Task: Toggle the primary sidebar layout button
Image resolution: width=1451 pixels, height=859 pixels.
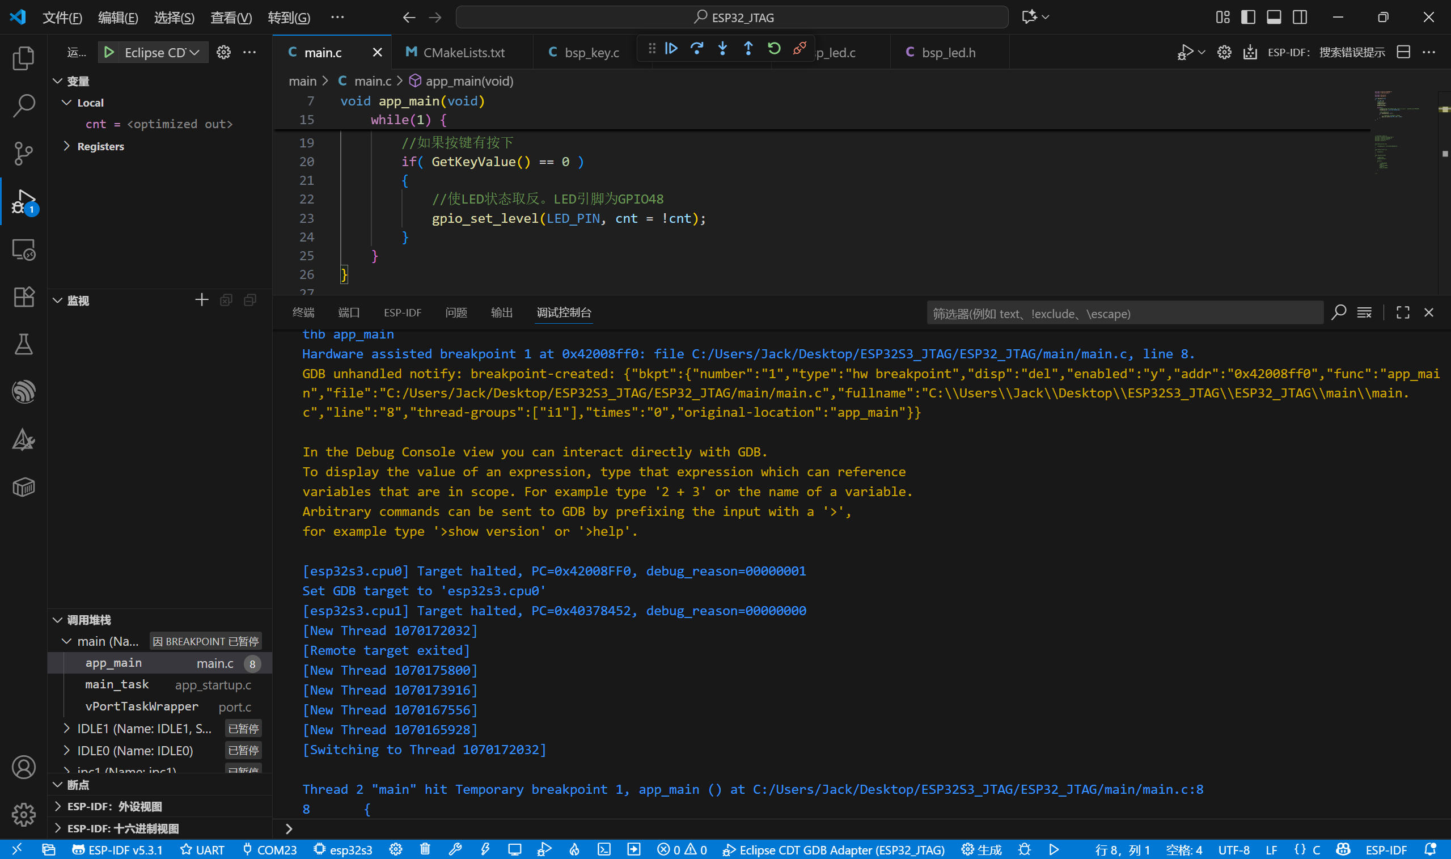Action: 1248,18
